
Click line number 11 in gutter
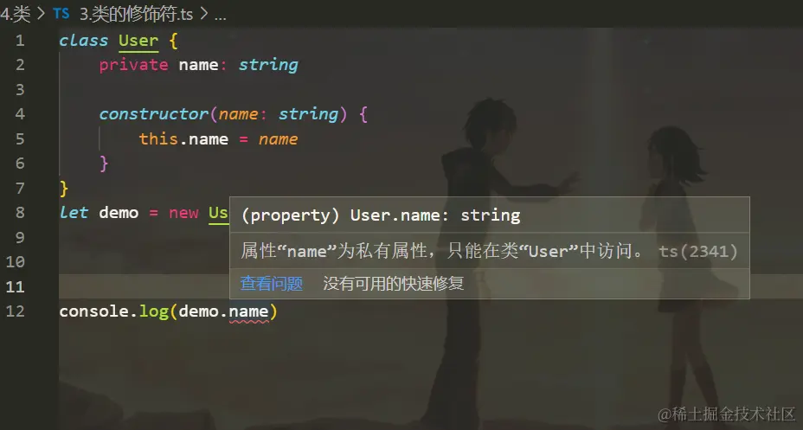tap(16, 286)
